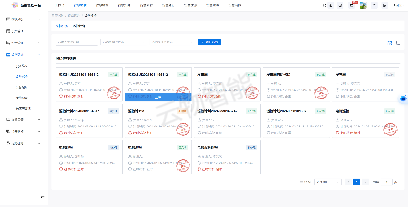
Task: Open 智慧建筑 top navigation item
Action: [212, 5]
